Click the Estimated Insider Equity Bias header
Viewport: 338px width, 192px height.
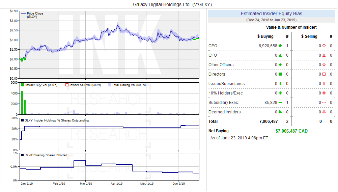[272, 13]
